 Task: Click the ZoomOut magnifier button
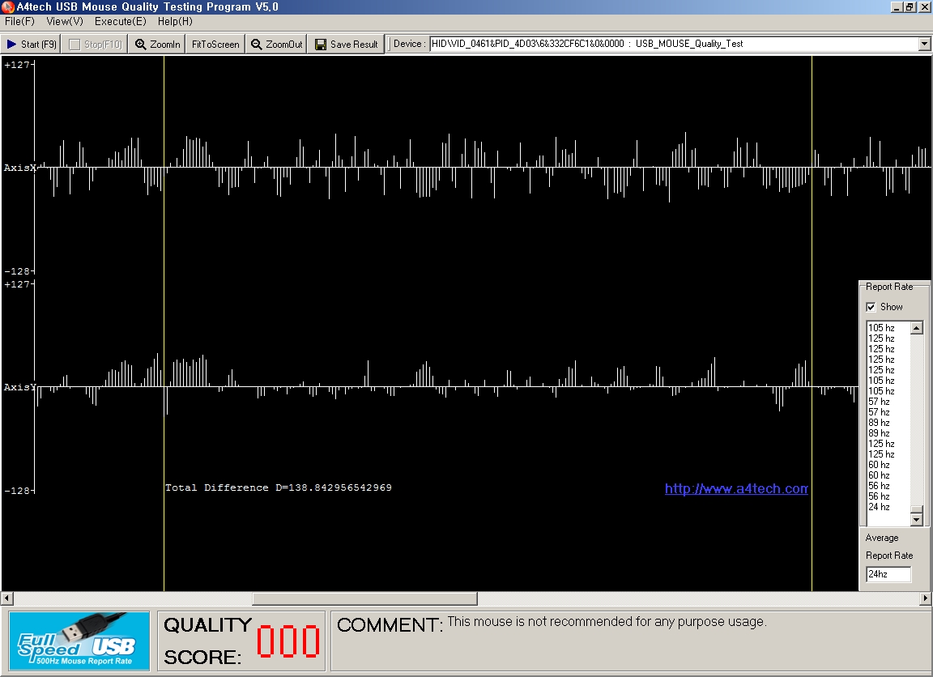tap(277, 44)
